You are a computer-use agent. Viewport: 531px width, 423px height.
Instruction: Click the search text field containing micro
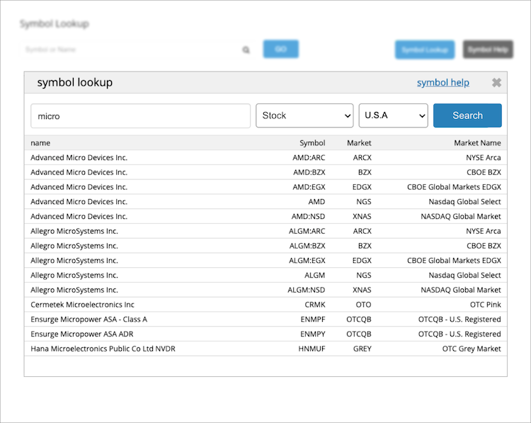click(x=140, y=115)
